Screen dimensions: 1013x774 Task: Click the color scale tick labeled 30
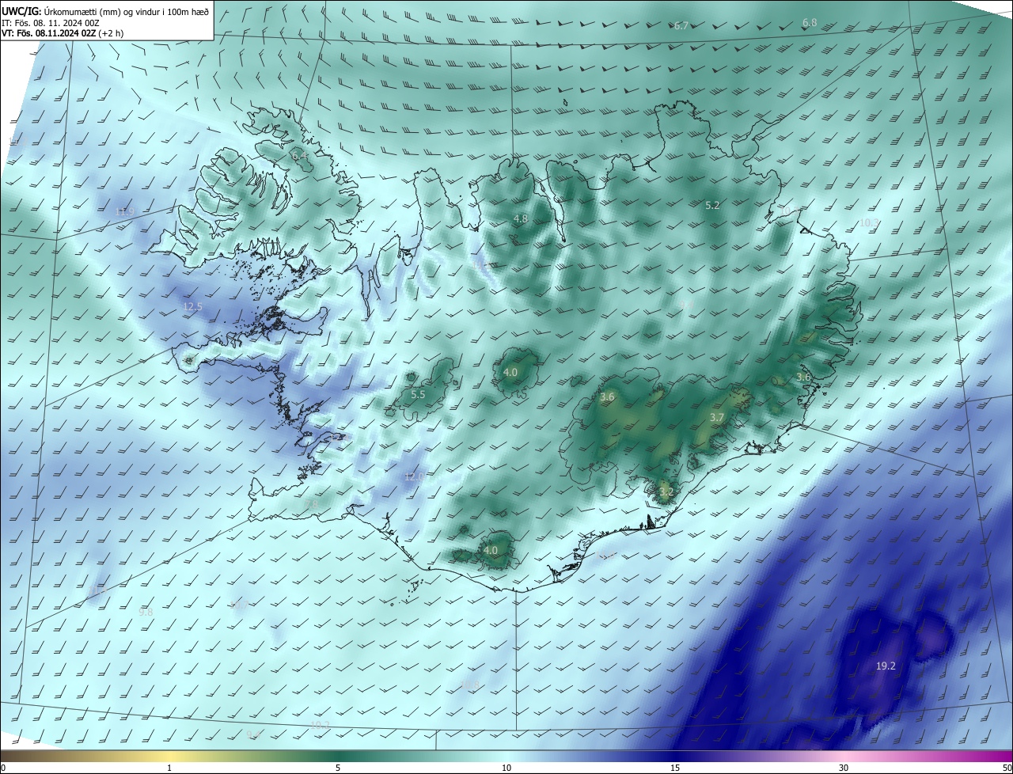click(x=844, y=768)
